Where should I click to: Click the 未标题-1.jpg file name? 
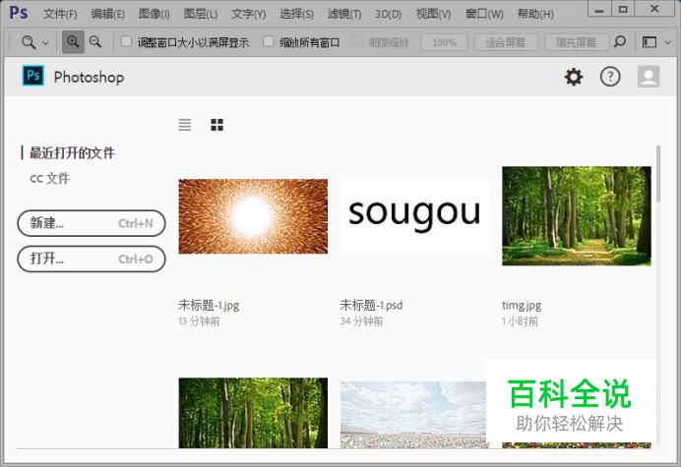coord(209,305)
